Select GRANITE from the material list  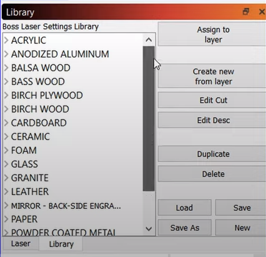[30, 178]
